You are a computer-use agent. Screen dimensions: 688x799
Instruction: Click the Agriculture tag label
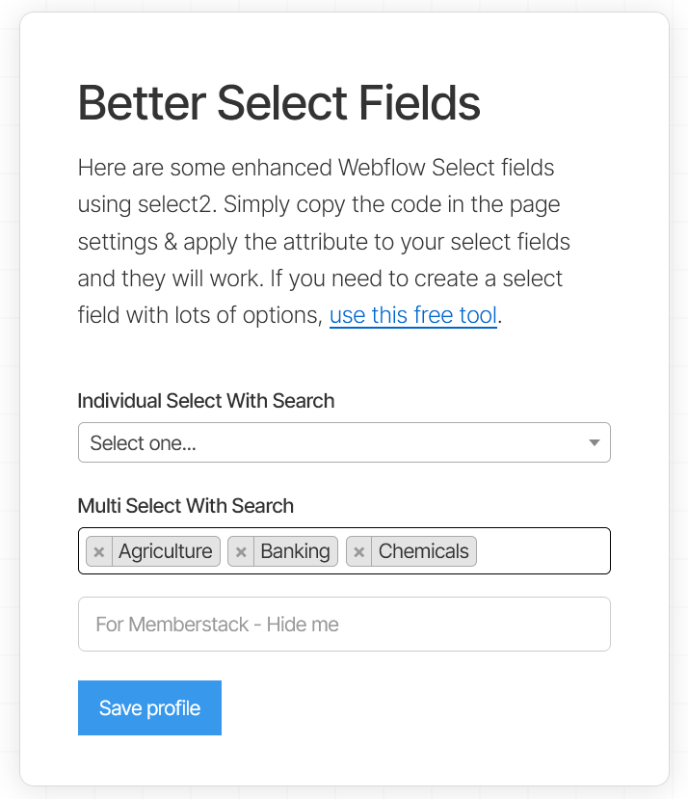166,551
